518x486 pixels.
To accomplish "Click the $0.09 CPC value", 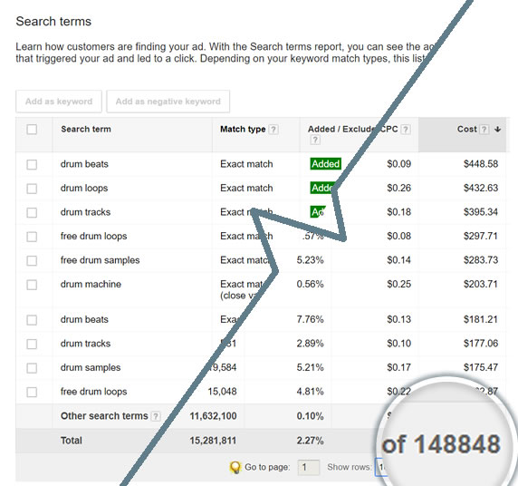I will [x=399, y=164].
